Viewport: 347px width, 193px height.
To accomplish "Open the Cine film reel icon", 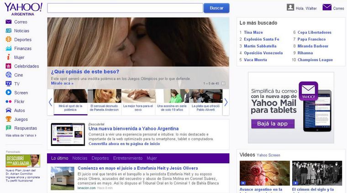I will [x=8, y=75].
